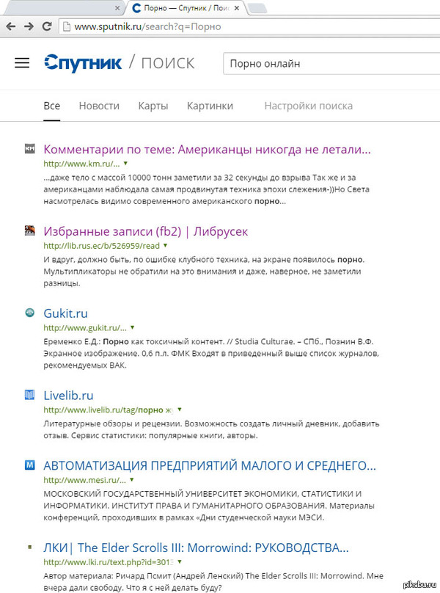Reload the page with refresh icon
This screenshot has width=440, height=593.
47,26
